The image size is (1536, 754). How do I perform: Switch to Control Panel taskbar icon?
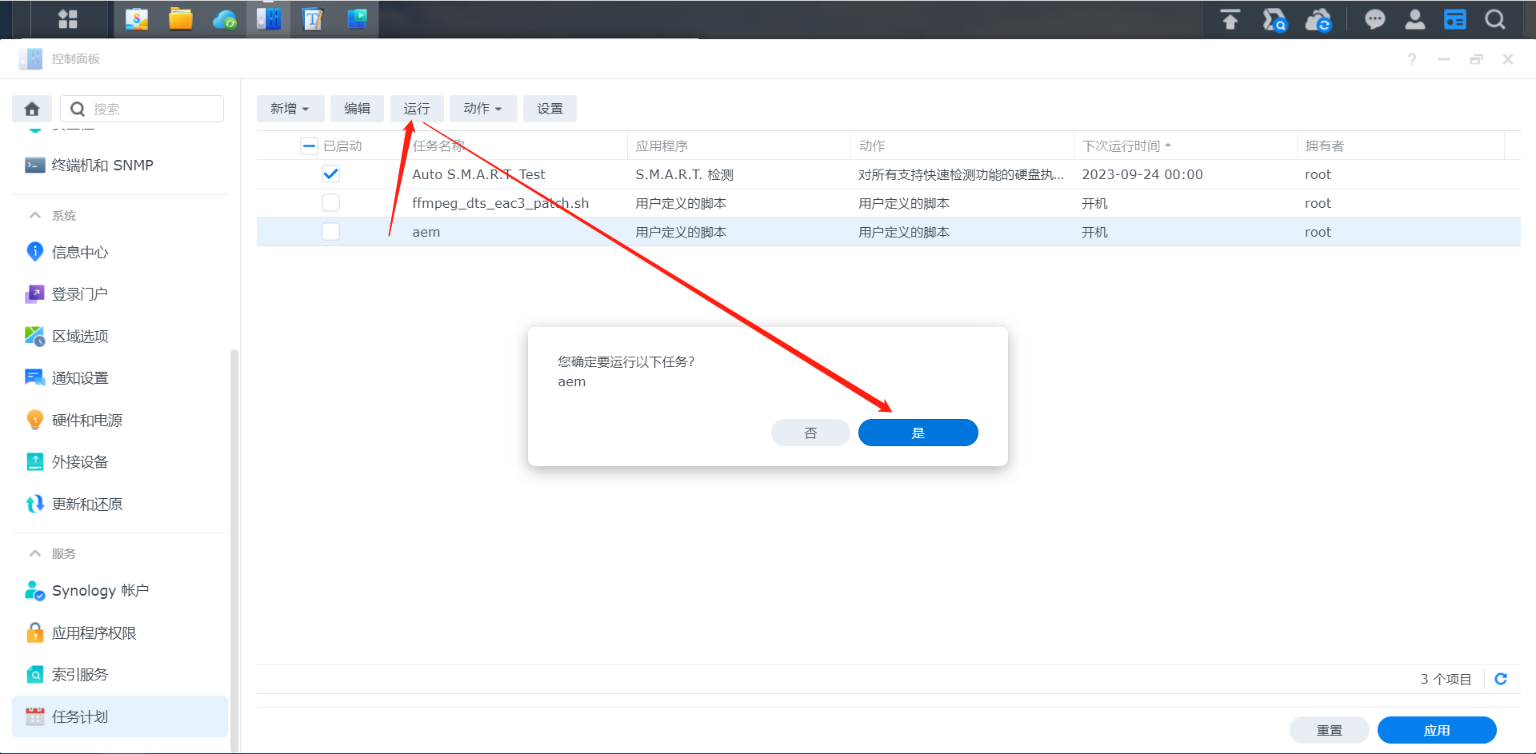point(269,19)
